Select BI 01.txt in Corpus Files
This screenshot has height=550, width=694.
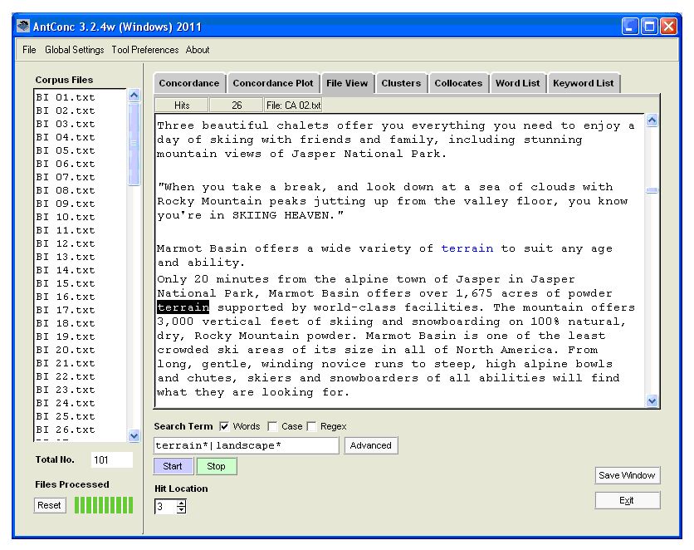(66, 97)
